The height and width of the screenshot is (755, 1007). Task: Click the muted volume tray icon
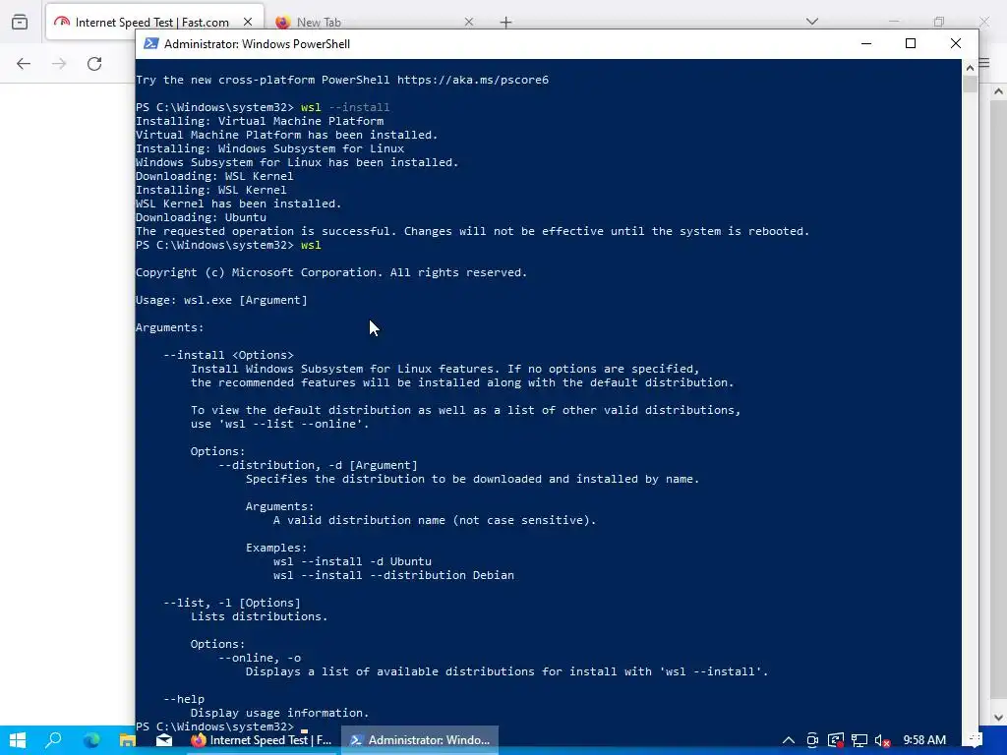(x=882, y=740)
